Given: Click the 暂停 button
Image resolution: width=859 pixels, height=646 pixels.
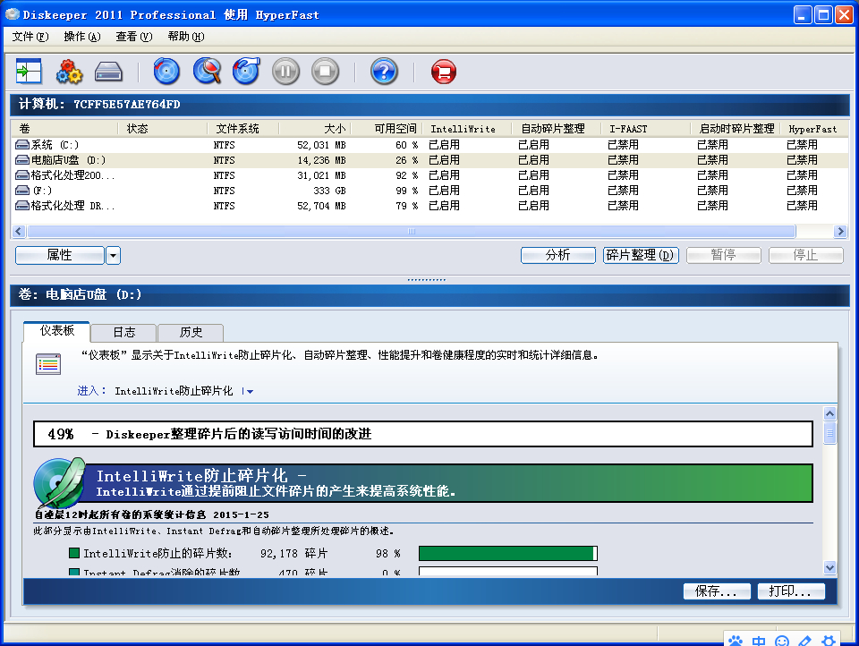Looking at the screenshot, I should 724,255.
